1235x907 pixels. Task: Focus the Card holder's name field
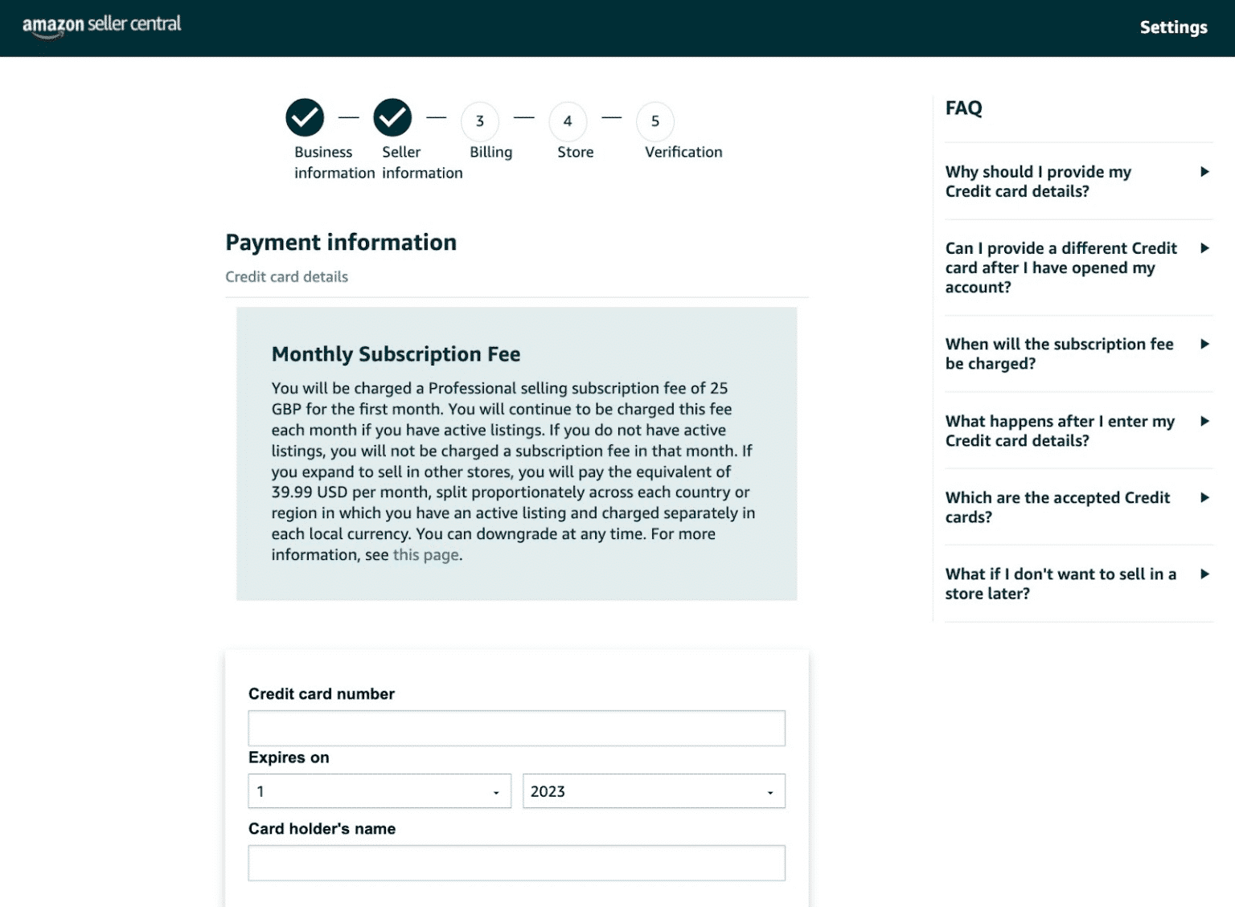pos(516,863)
